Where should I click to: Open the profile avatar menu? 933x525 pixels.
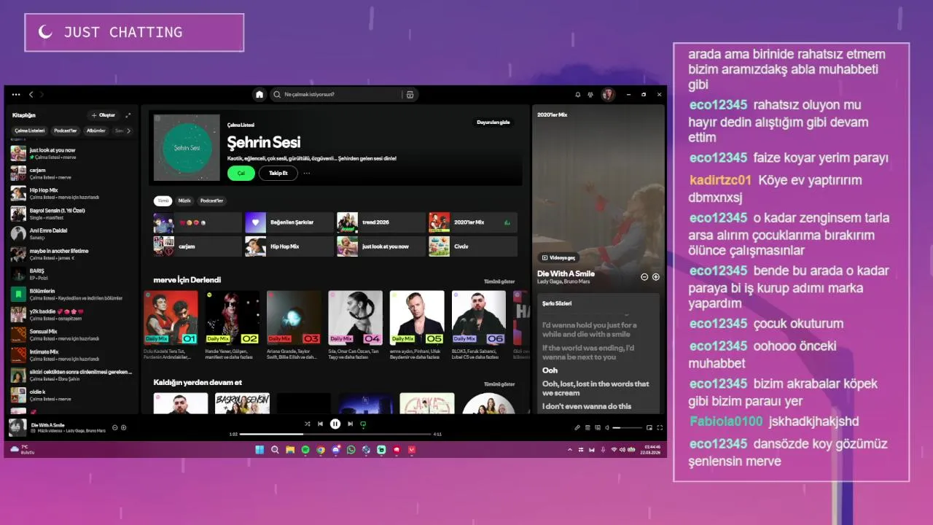click(607, 94)
